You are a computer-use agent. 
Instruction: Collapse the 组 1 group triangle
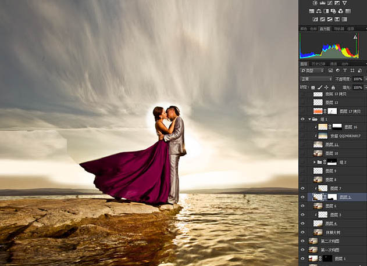(309, 119)
